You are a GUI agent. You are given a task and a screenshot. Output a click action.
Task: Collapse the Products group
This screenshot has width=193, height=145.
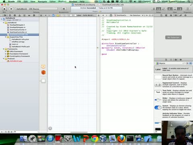(4, 59)
